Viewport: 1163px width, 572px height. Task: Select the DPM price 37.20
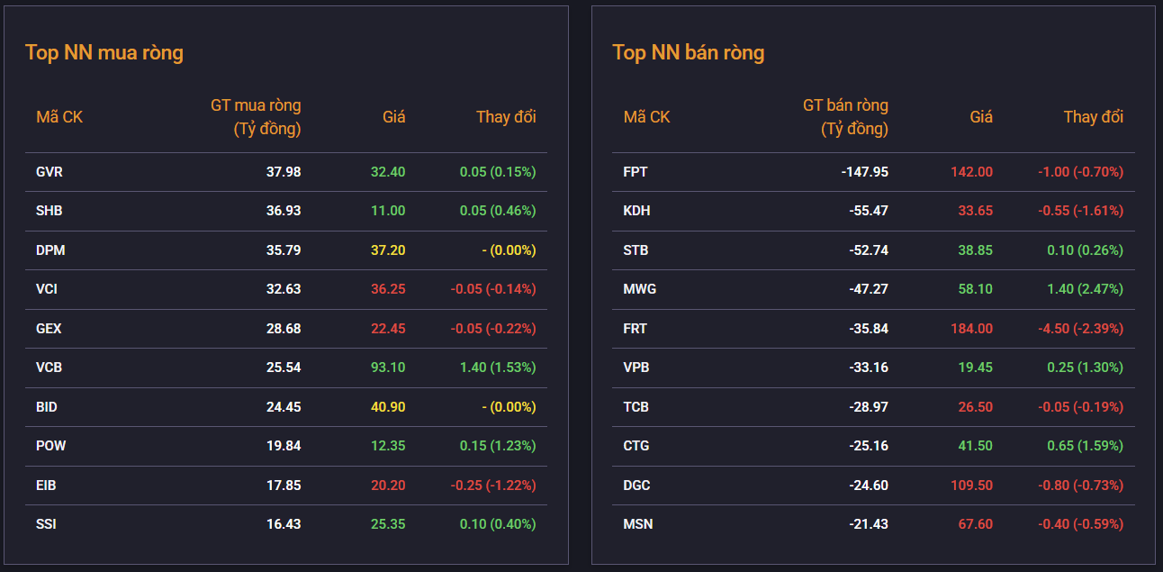(x=388, y=250)
